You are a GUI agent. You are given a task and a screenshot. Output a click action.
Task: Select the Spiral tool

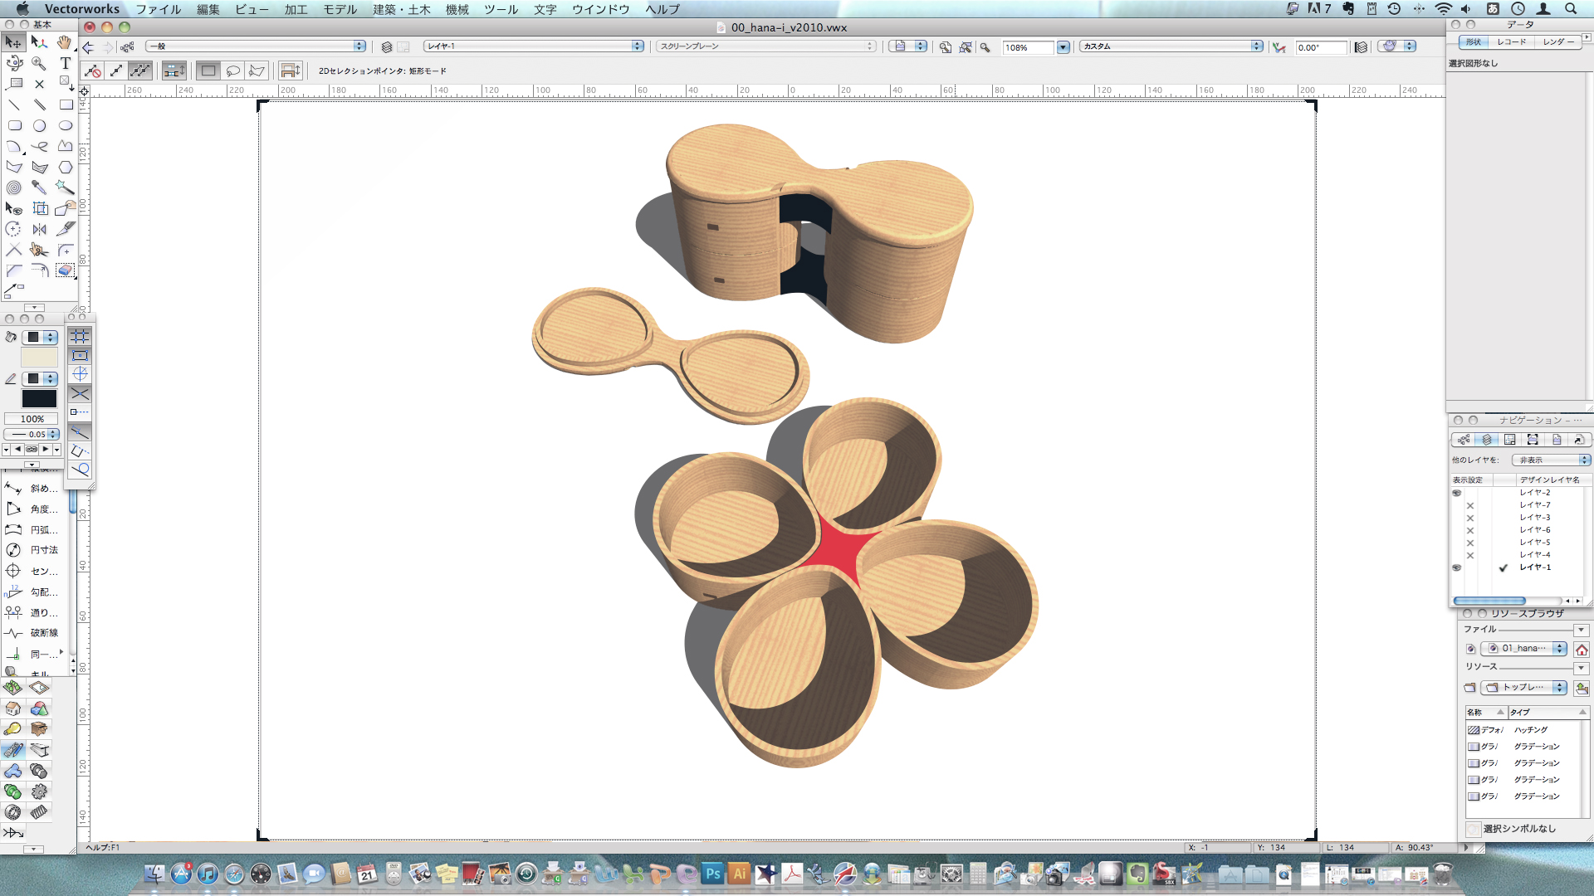point(14,187)
